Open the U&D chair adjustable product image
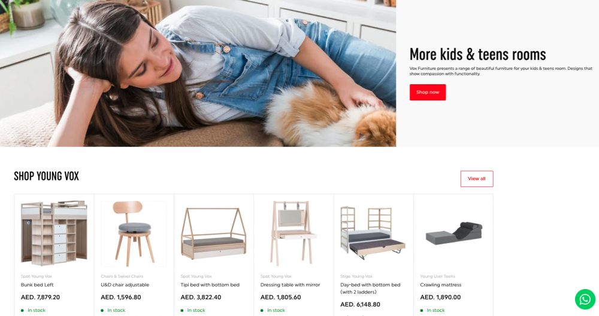The width and height of the screenshot is (599, 316). pos(134,234)
